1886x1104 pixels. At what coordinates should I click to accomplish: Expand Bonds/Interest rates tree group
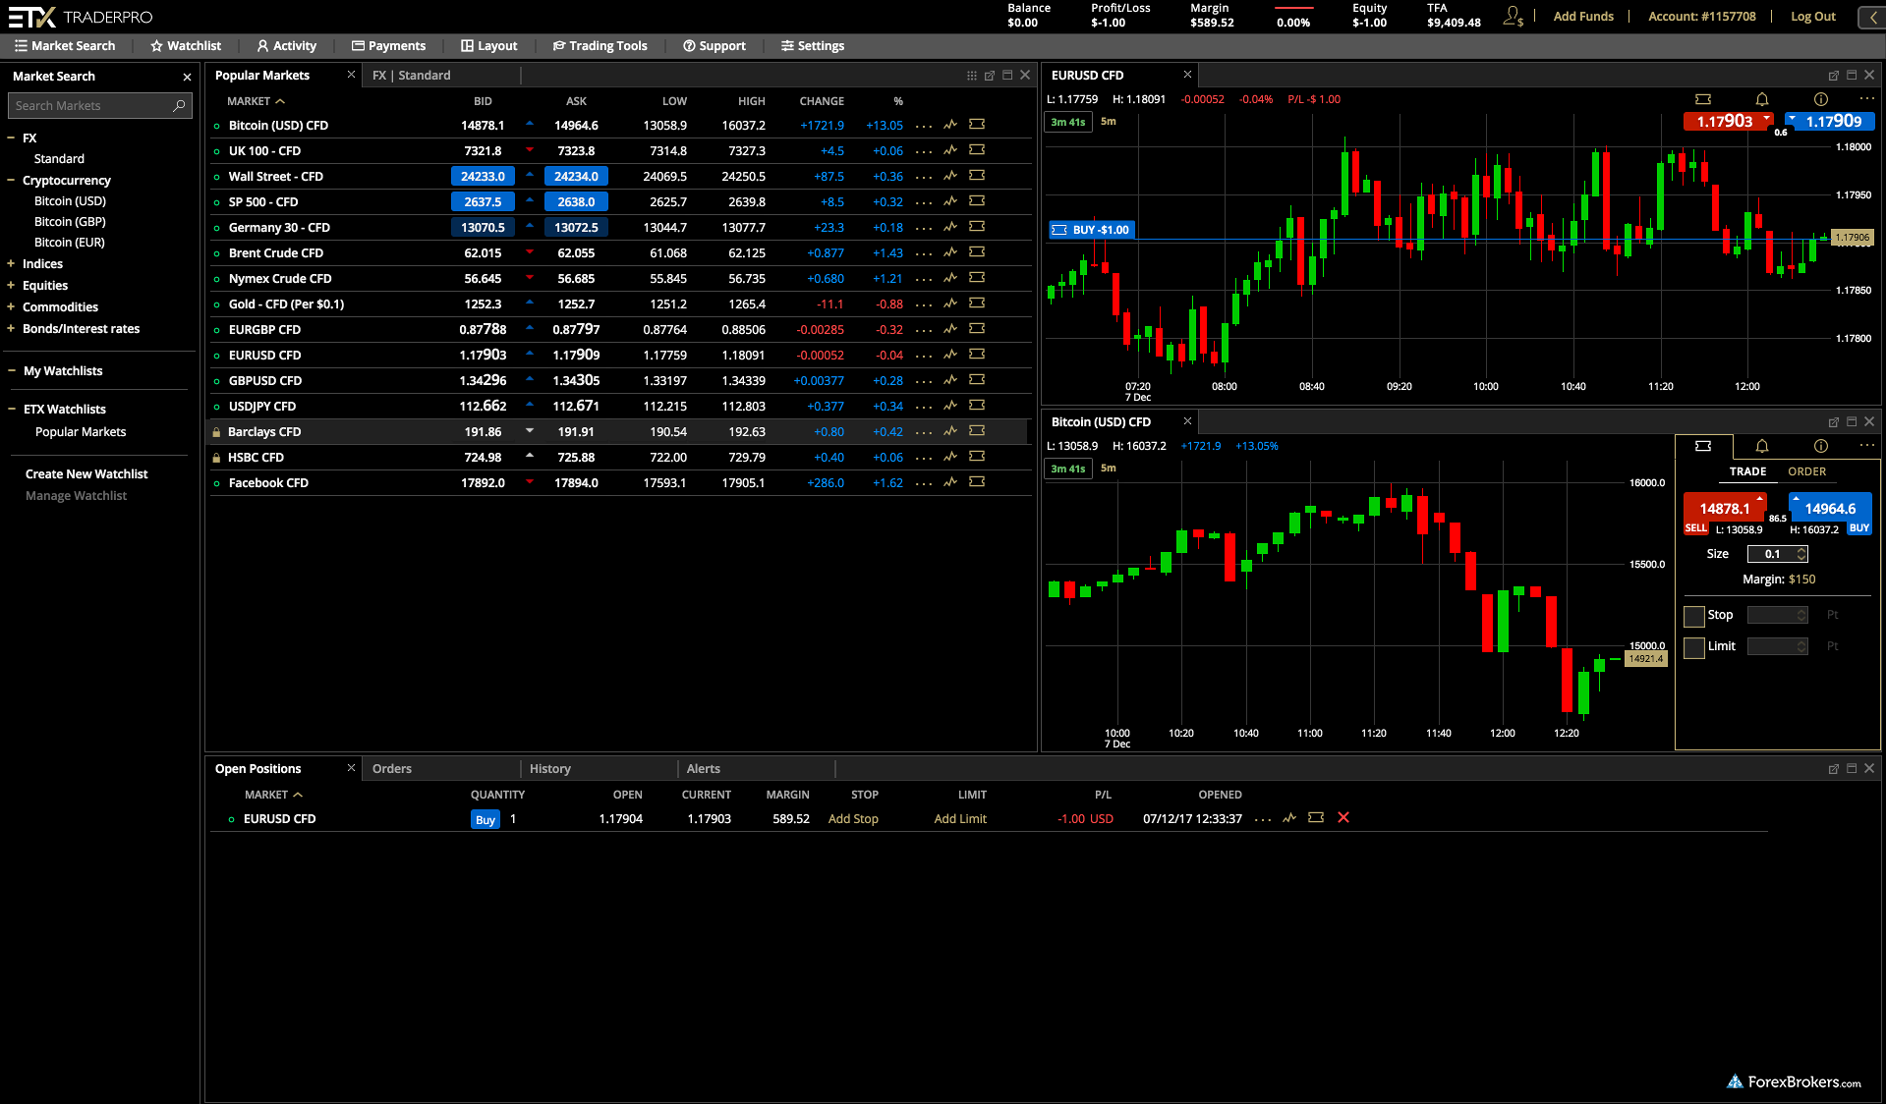click(11, 329)
